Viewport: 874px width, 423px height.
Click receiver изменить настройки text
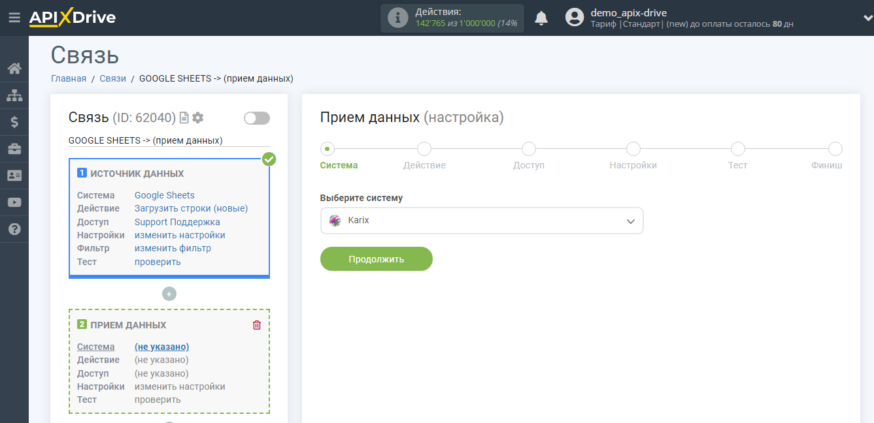[180, 386]
